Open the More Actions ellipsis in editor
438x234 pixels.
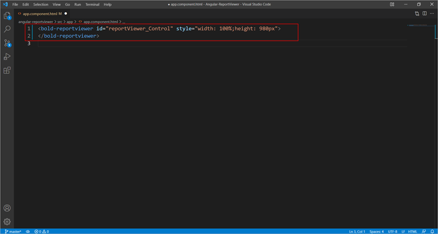(x=432, y=13)
